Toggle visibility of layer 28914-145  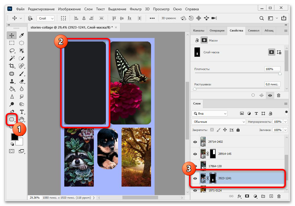(x=195, y=154)
